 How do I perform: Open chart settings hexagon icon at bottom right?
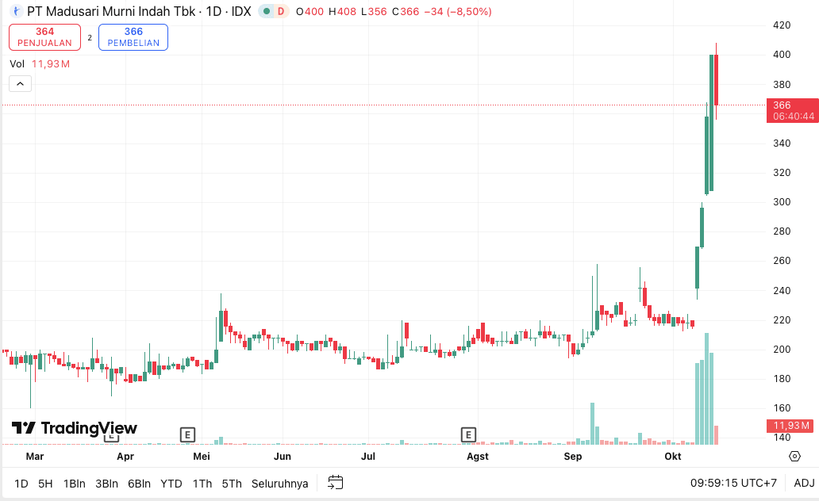coord(794,457)
